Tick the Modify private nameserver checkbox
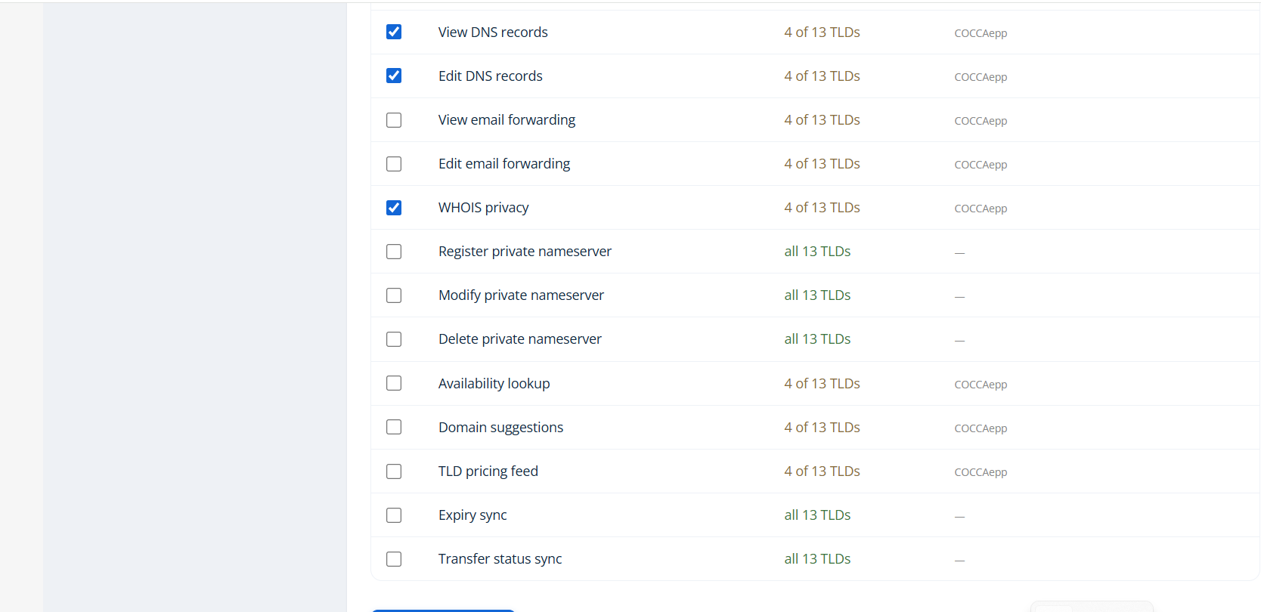The image size is (1261, 612). [x=394, y=295]
